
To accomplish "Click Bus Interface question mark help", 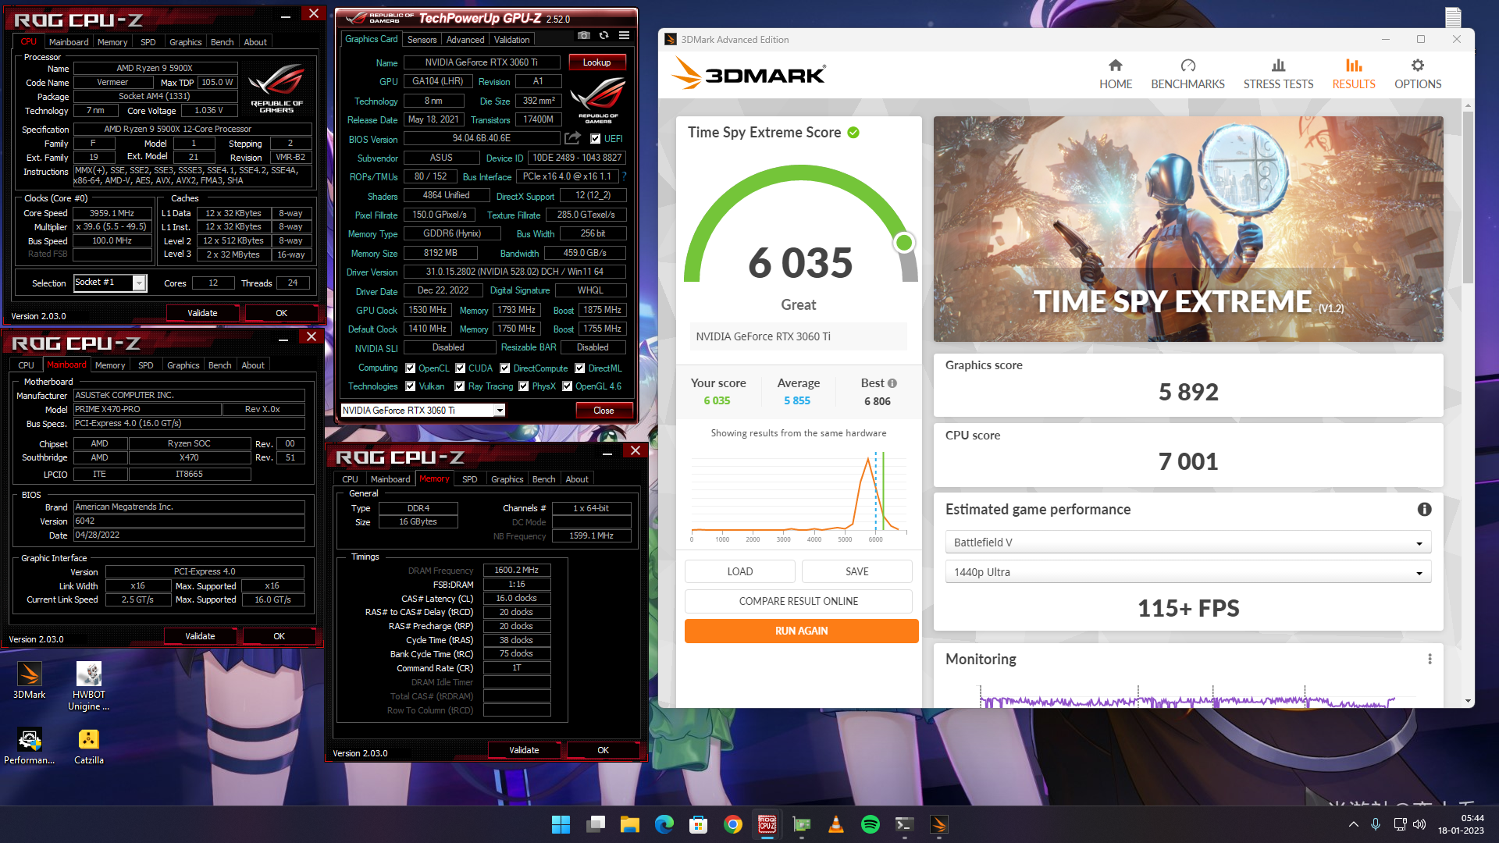I will pos(625,176).
